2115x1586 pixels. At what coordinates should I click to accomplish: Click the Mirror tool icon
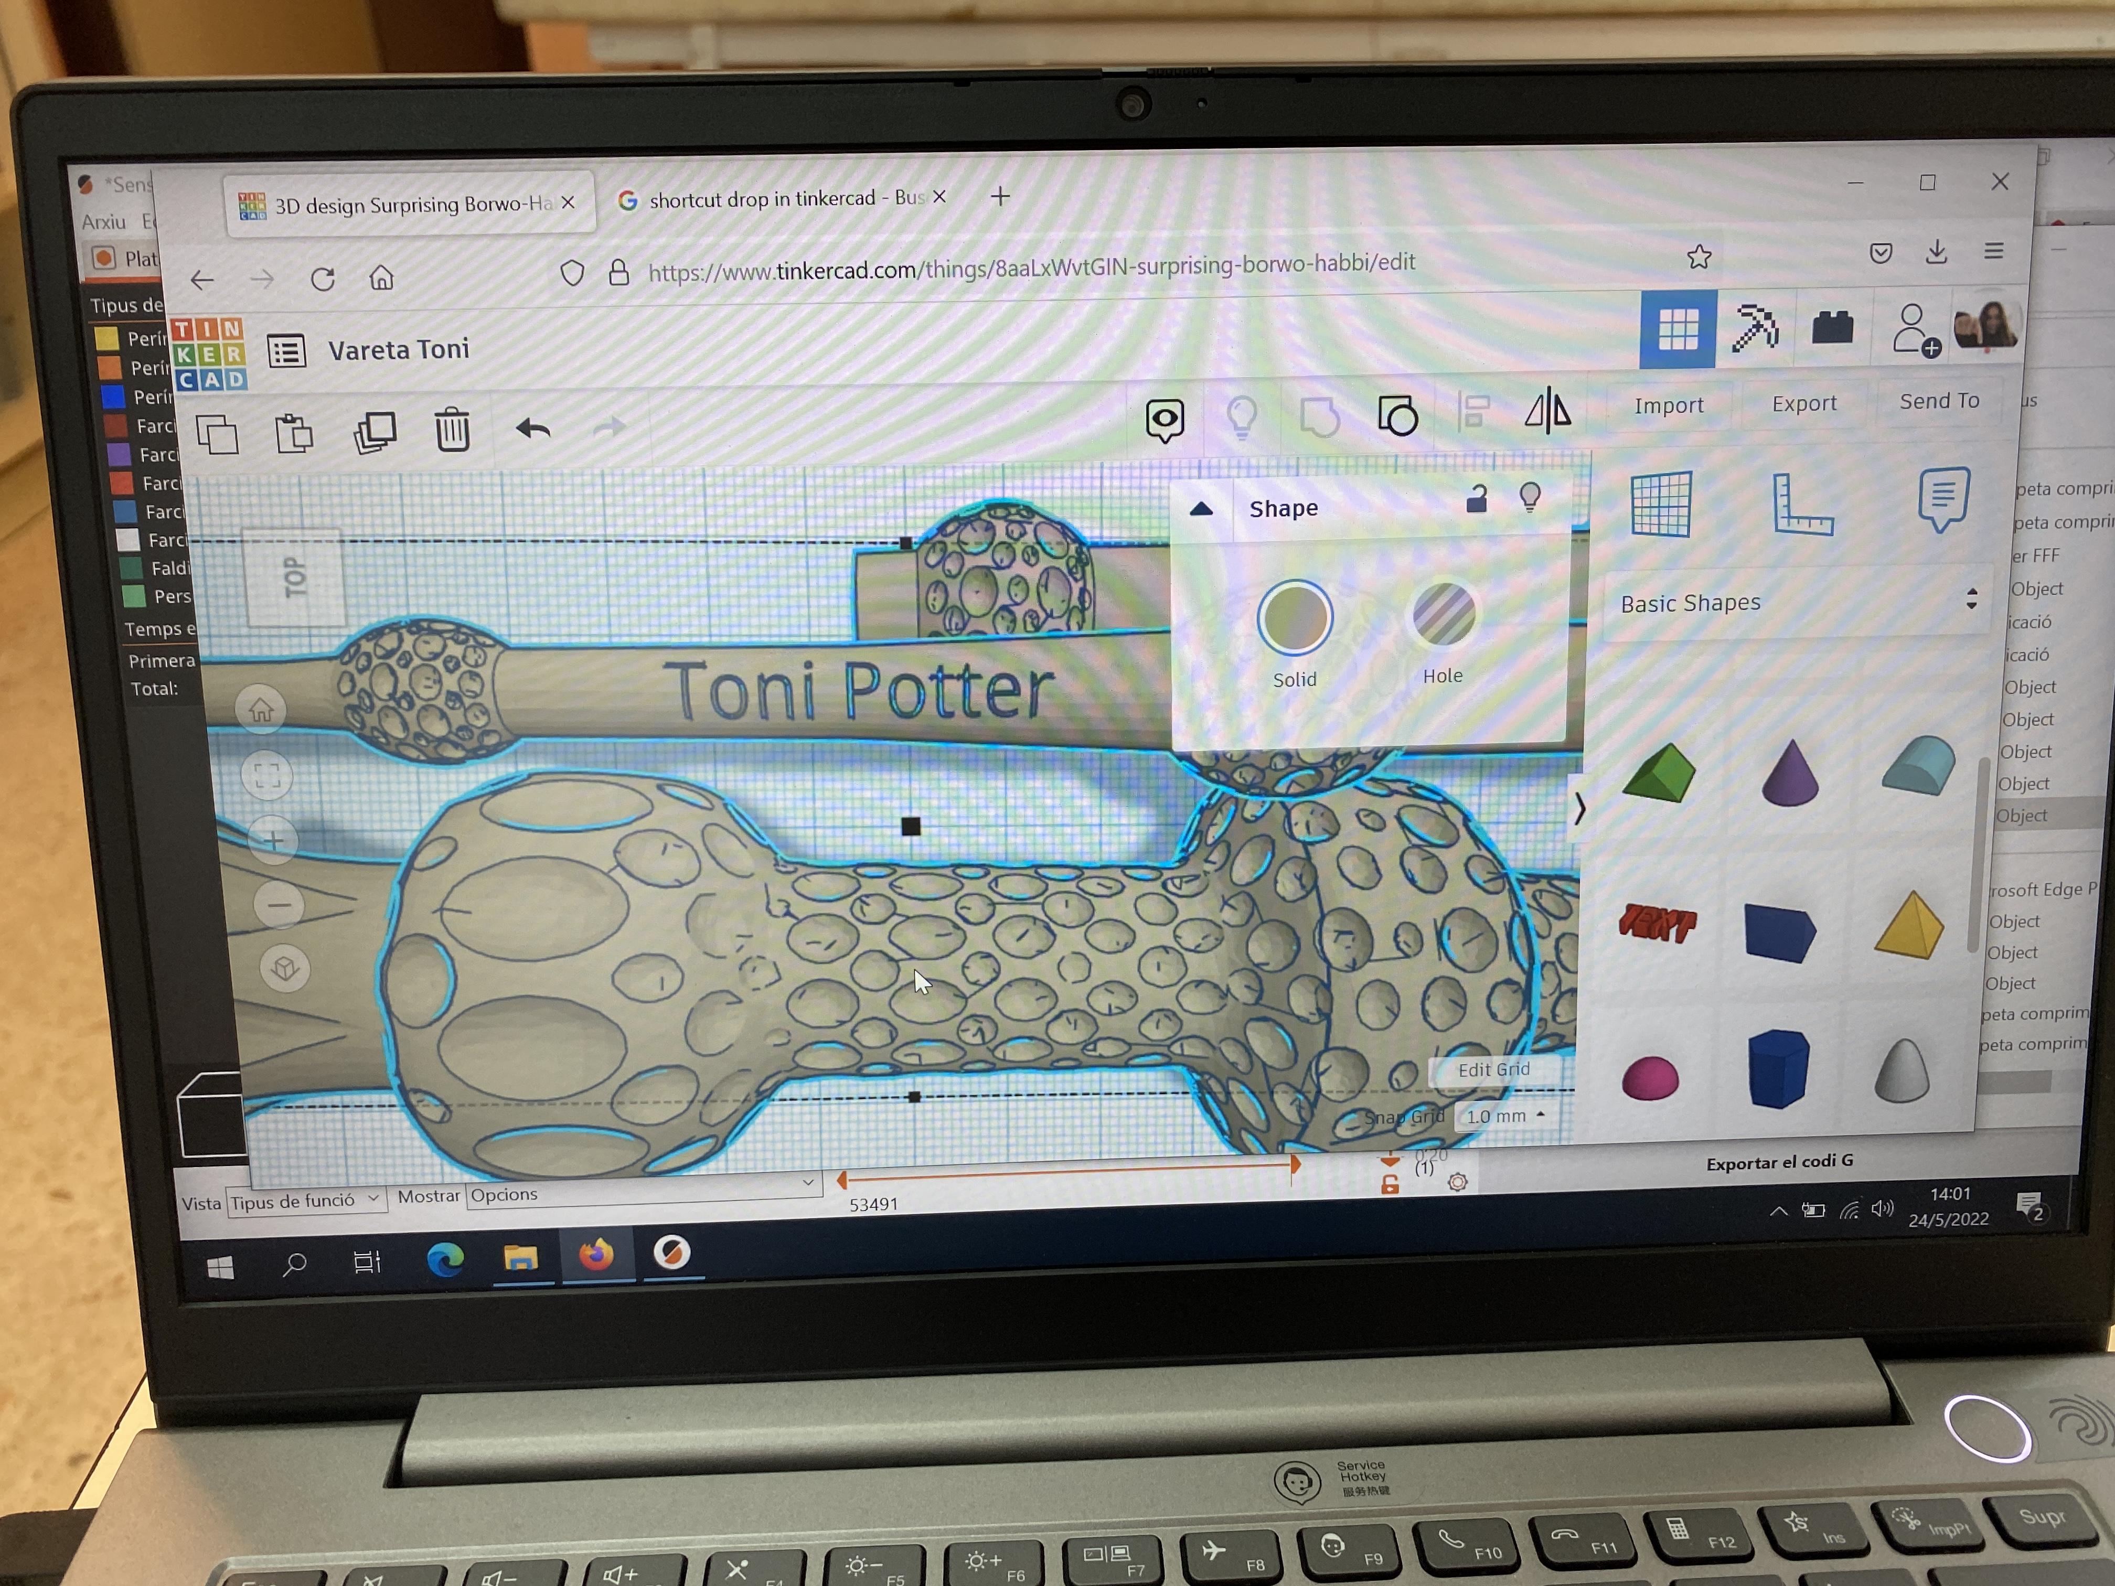tap(1547, 411)
